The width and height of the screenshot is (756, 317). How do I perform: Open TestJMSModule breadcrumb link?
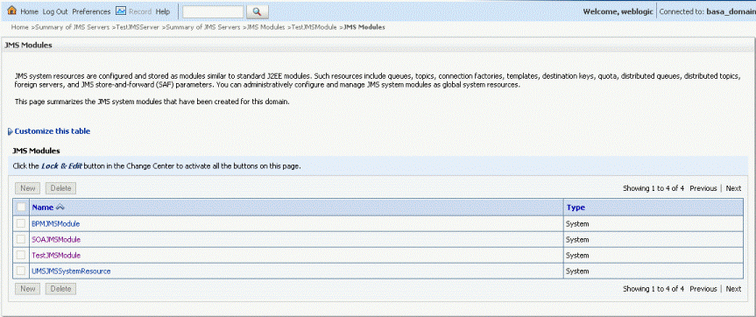[314, 27]
